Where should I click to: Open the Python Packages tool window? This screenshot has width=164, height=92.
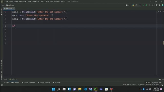click(28, 82)
